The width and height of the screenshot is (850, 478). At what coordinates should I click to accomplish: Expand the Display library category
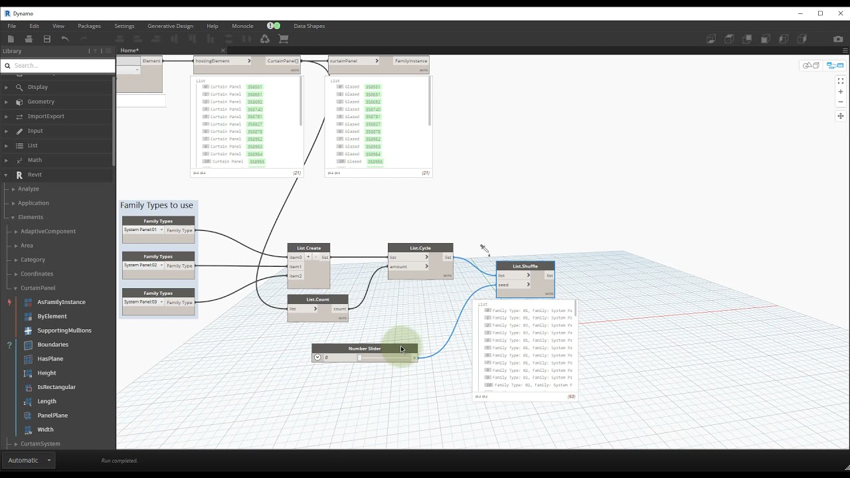7,87
